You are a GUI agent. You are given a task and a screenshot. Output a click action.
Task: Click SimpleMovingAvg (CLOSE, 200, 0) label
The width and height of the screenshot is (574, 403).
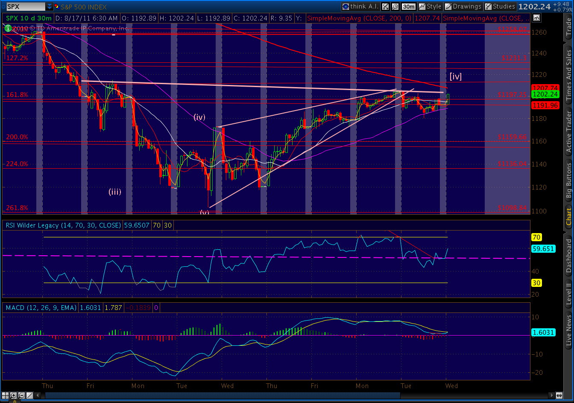tap(360, 18)
